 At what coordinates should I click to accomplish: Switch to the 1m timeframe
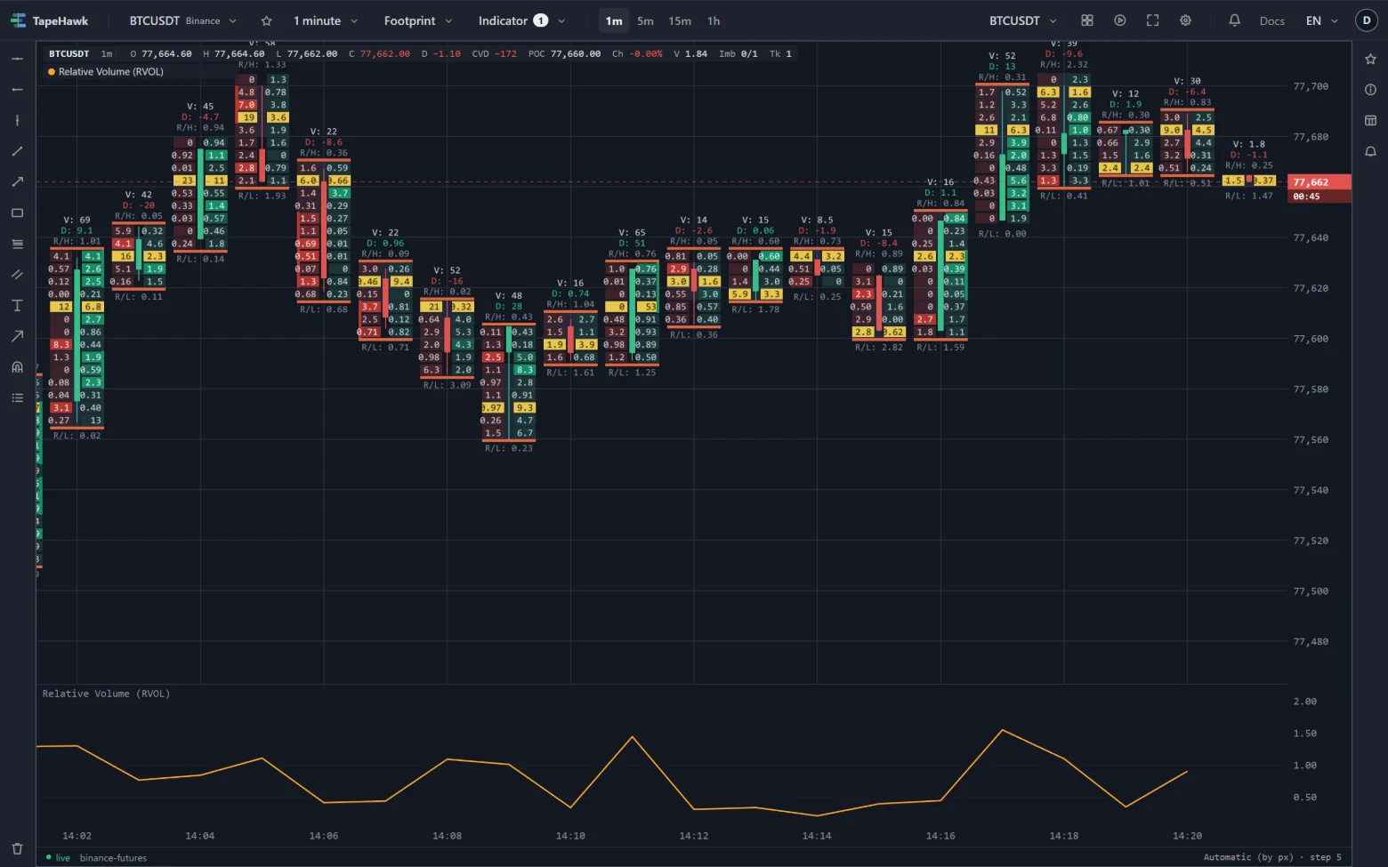coord(614,20)
